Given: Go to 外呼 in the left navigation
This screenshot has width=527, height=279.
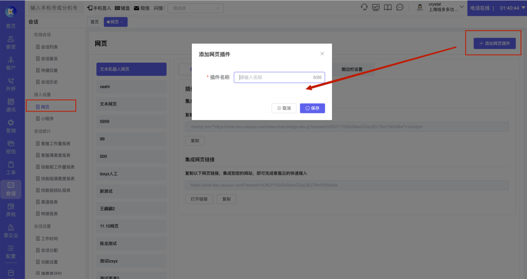Looking at the screenshot, I should pyautogui.click(x=11, y=85).
